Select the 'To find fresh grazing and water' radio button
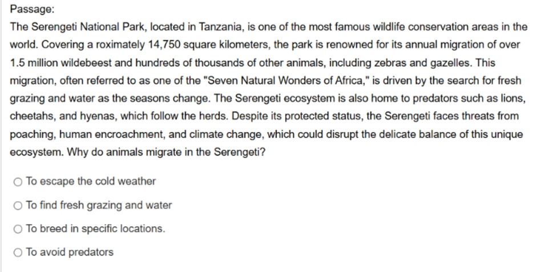 coord(18,206)
